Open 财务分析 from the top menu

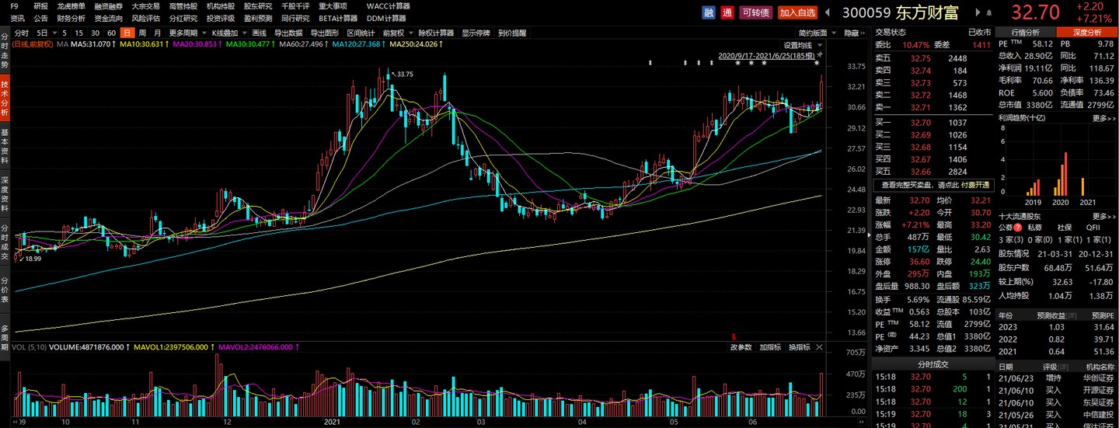(71, 18)
